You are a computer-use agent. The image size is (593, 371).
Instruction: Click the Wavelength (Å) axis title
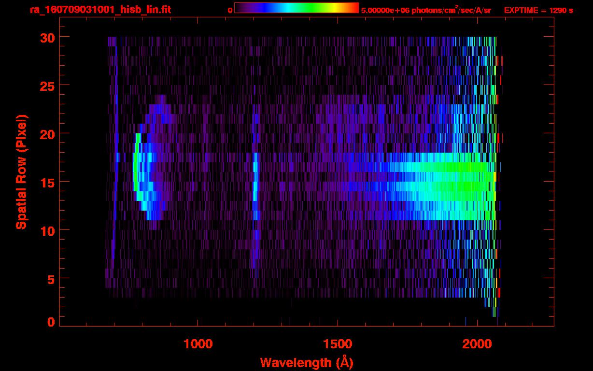[x=307, y=362]
